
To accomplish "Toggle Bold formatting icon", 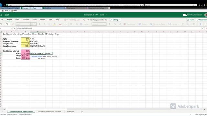I will [x=39, y=24].
